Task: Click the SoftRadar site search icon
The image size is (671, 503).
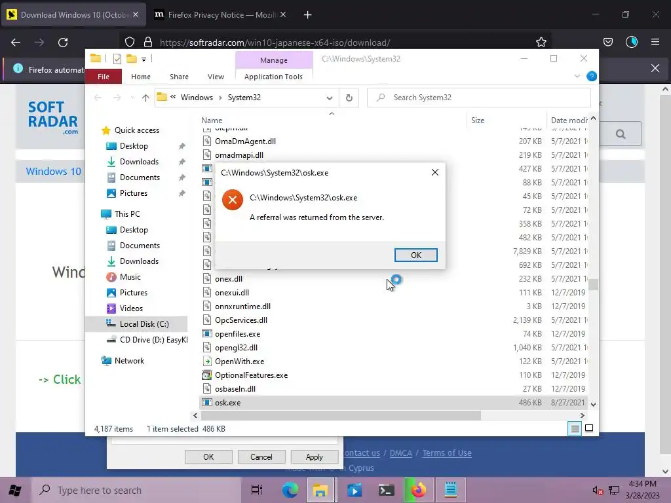Action: click(621, 134)
